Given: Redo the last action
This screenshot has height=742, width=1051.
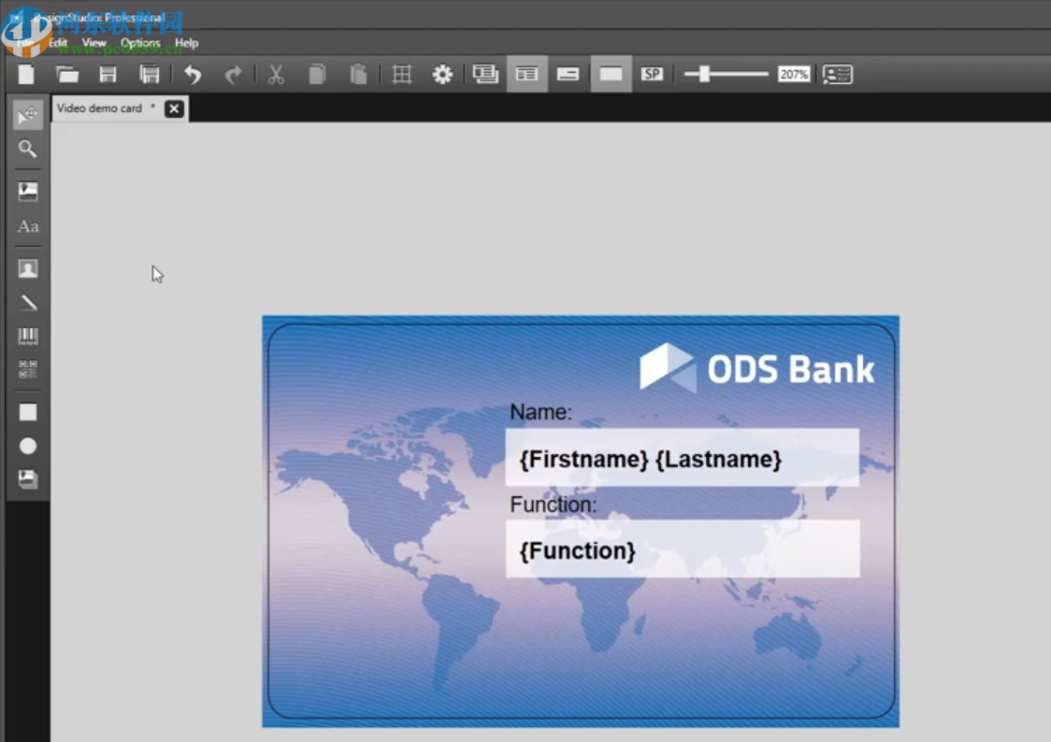Looking at the screenshot, I should (x=233, y=75).
